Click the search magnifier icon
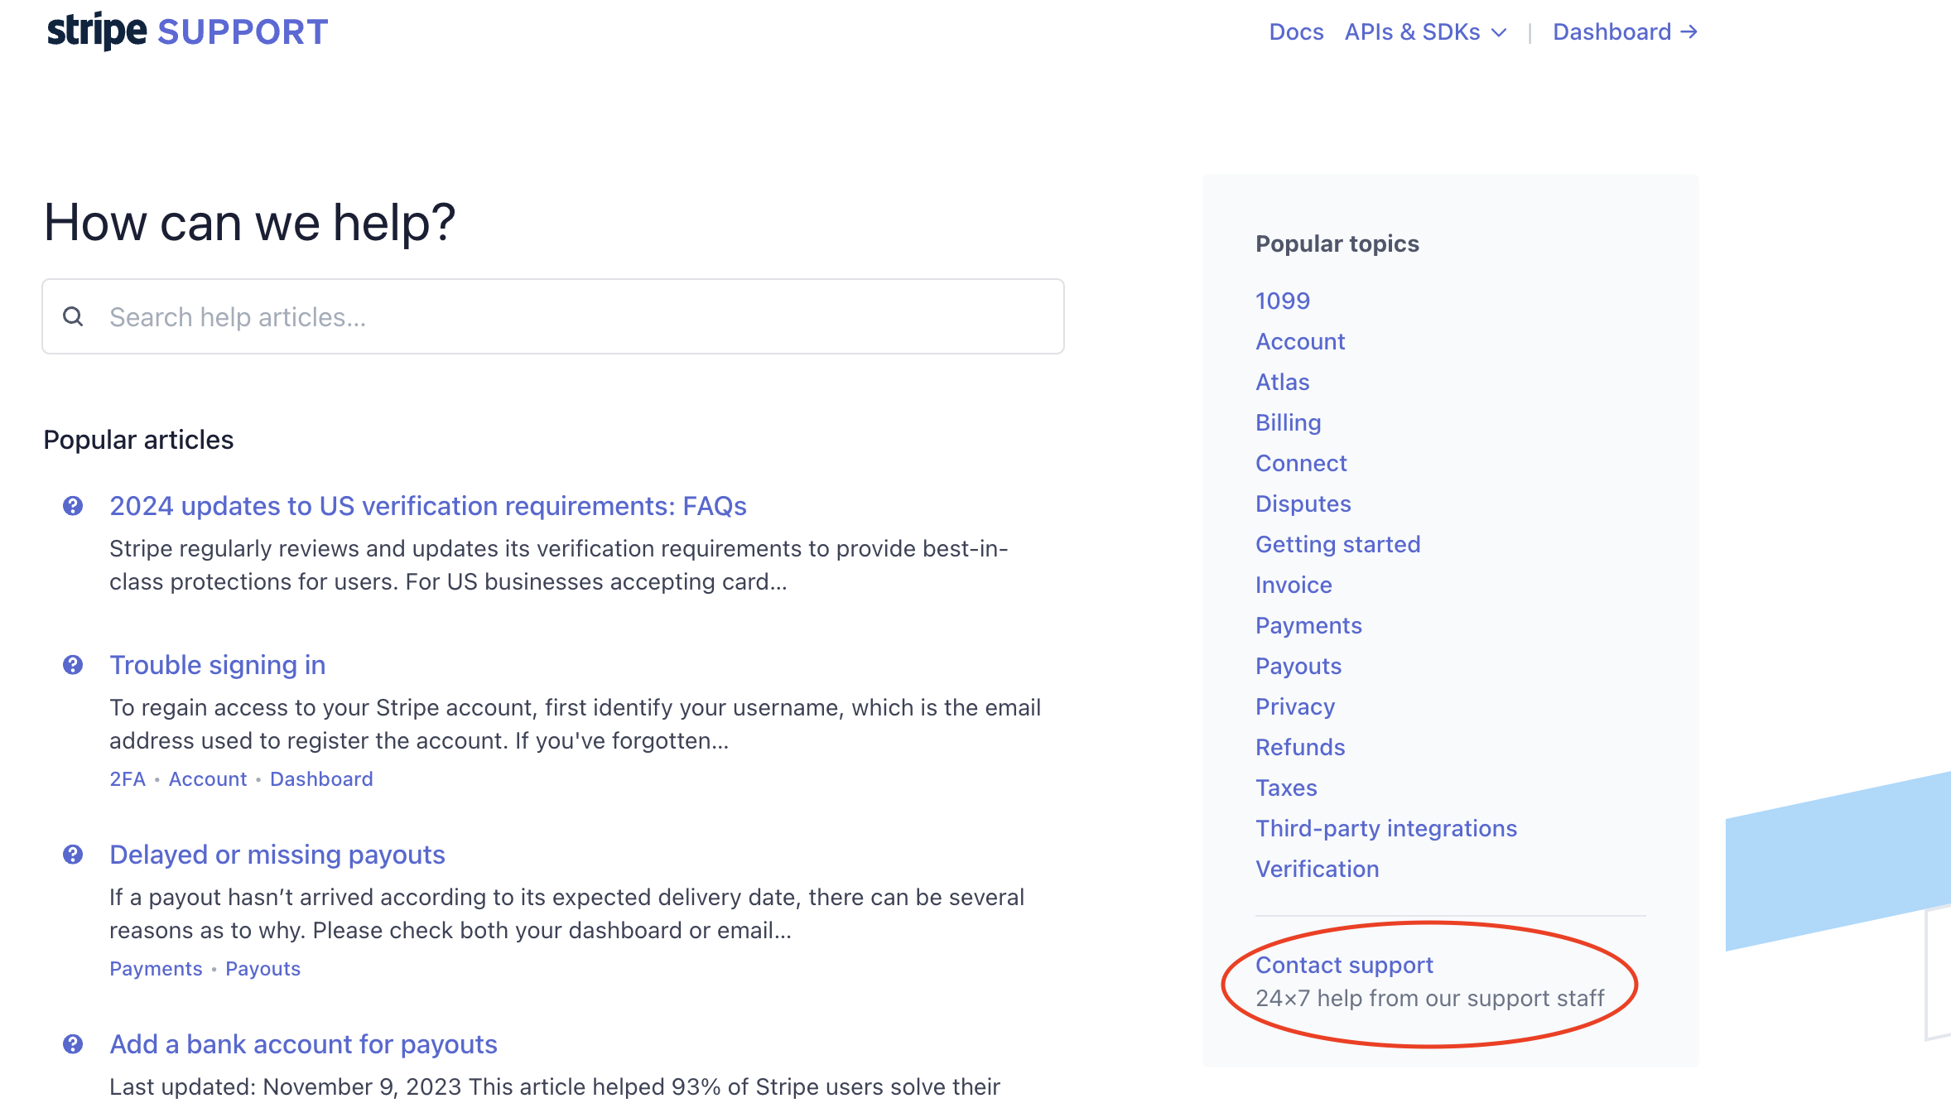 (73, 316)
